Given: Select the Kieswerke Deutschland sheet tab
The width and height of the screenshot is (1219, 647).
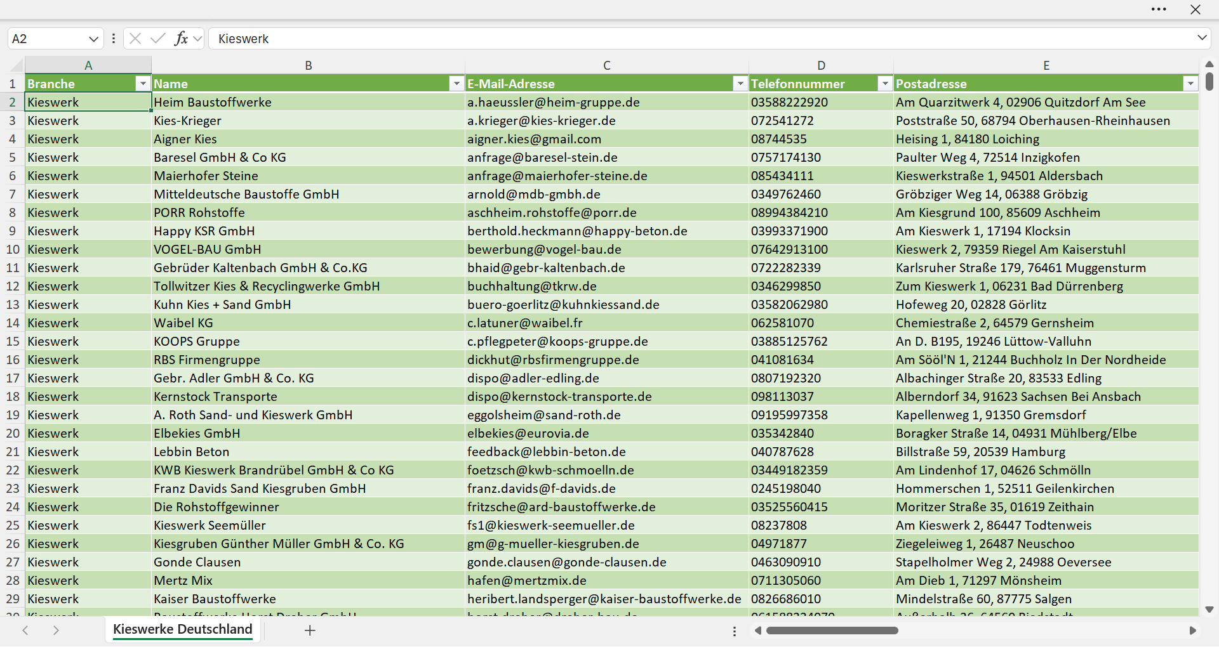Looking at the screenshot, I should 183,629.
